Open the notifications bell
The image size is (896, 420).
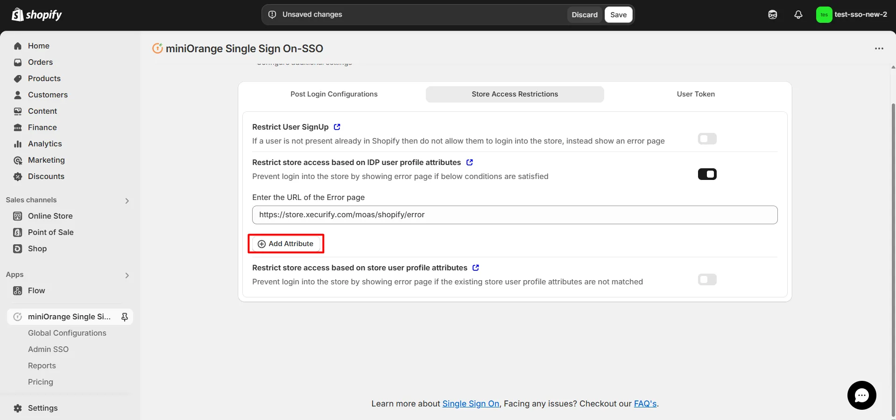798,14
